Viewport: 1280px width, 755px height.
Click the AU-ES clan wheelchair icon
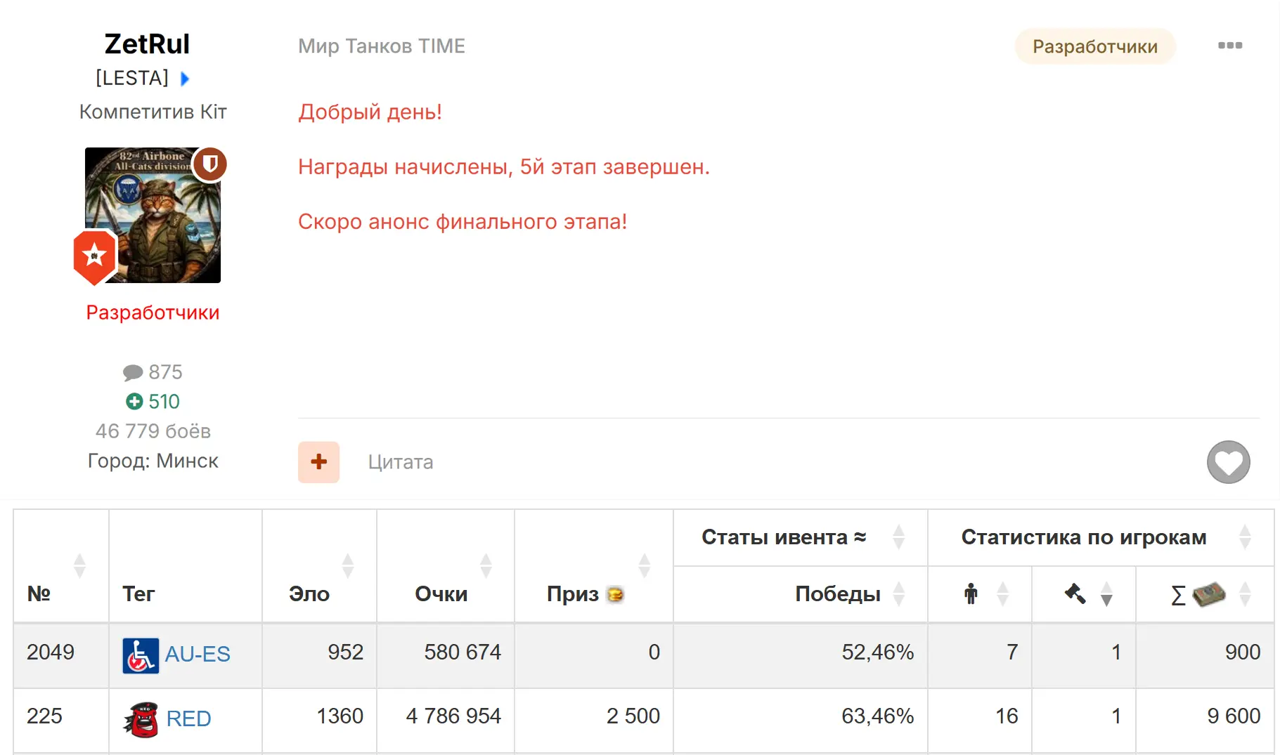click(141, 655)
